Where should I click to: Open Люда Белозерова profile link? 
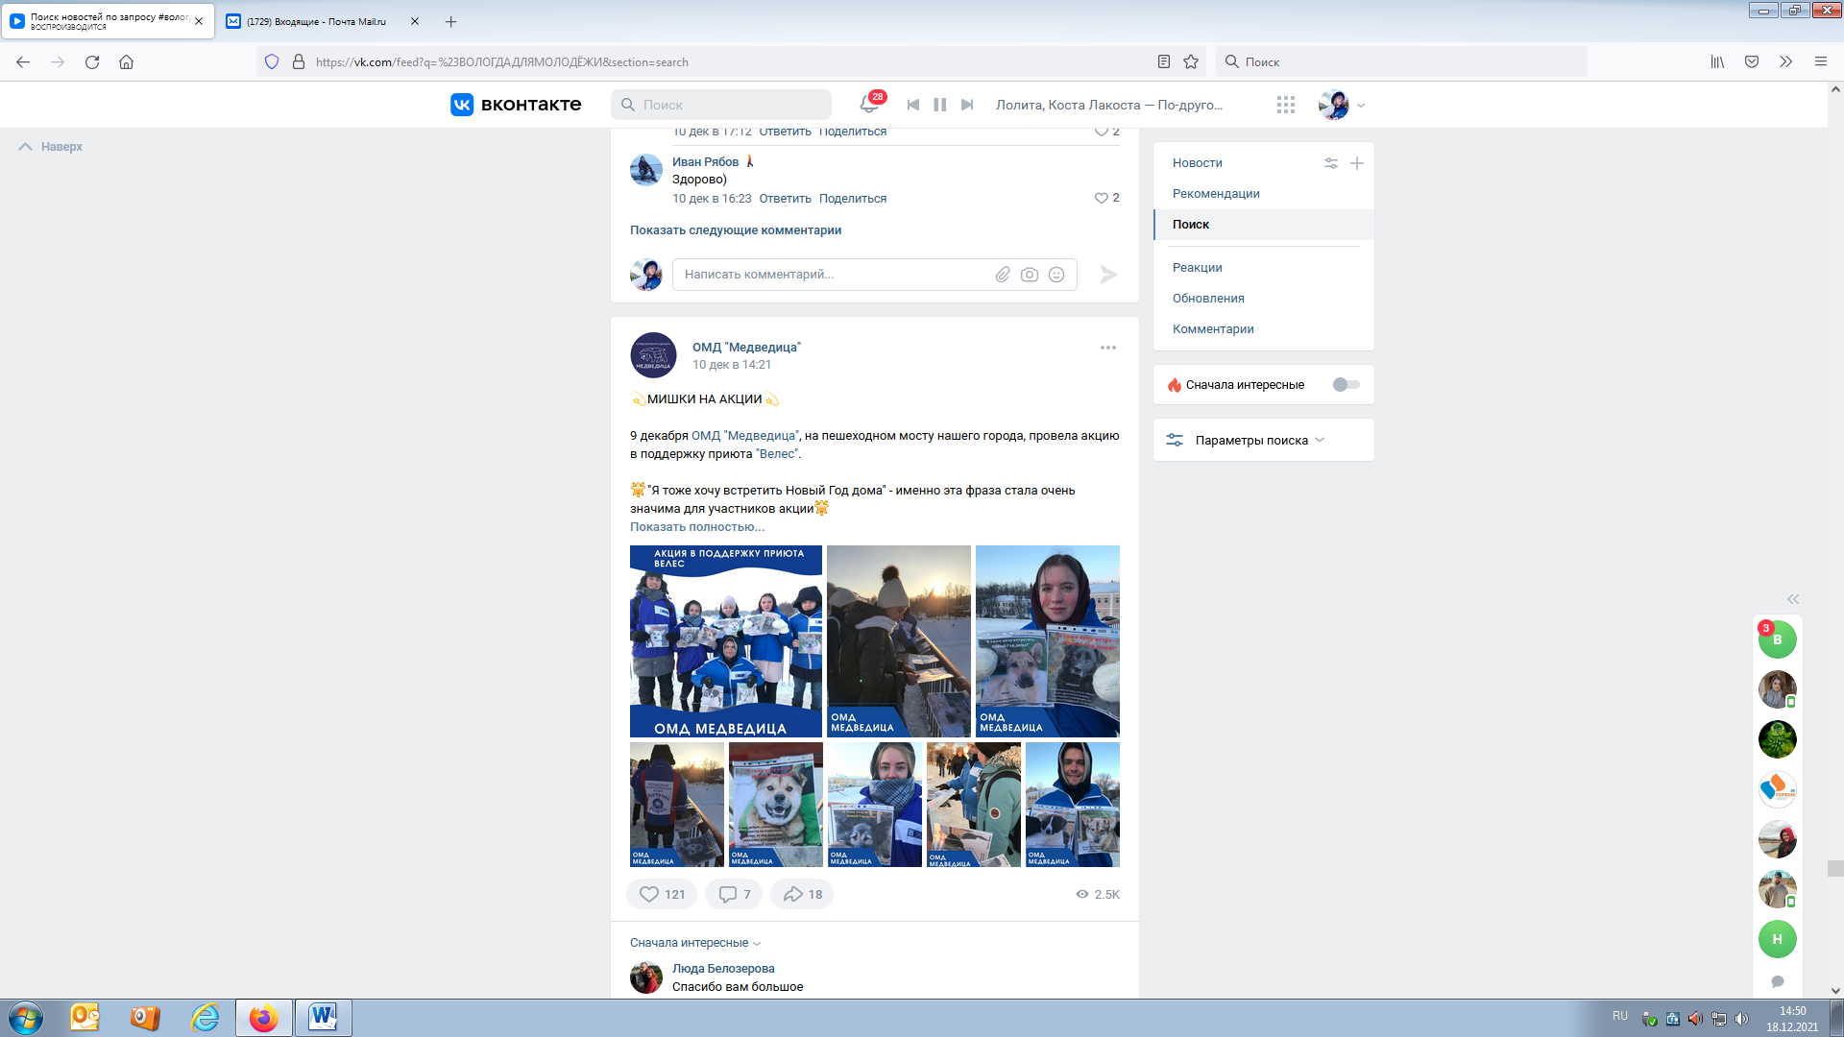[723, 969]
